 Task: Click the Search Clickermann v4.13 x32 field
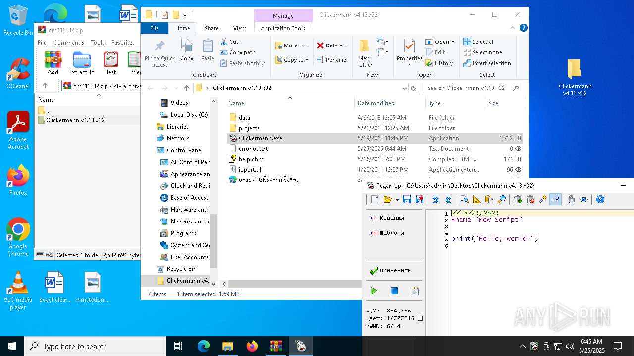473,88
